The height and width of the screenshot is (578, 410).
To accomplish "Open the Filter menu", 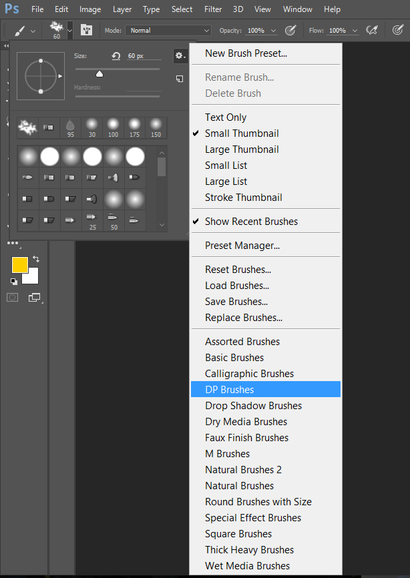I will (213, 9).
